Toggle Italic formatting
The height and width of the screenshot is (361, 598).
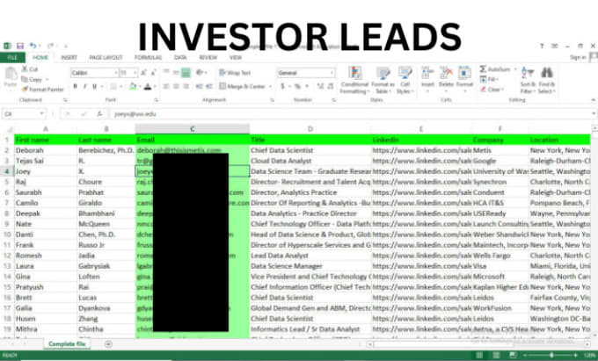coord(85,86)
